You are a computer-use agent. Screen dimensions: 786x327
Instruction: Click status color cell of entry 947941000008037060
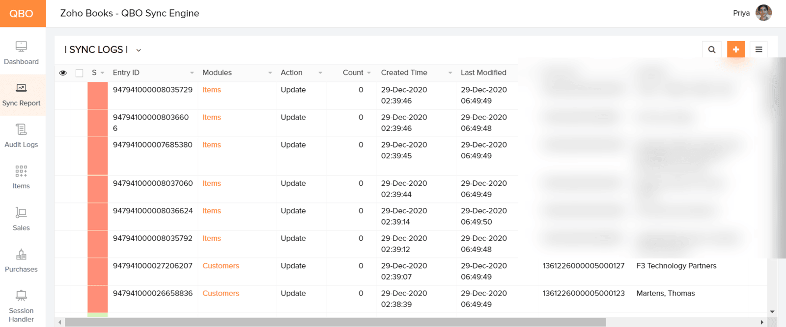(98, 189)
